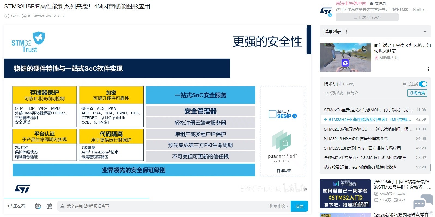Screen dimensions: 435x217
Task: Open the 全748集 STM32零基础 video title
Action: 402,184
